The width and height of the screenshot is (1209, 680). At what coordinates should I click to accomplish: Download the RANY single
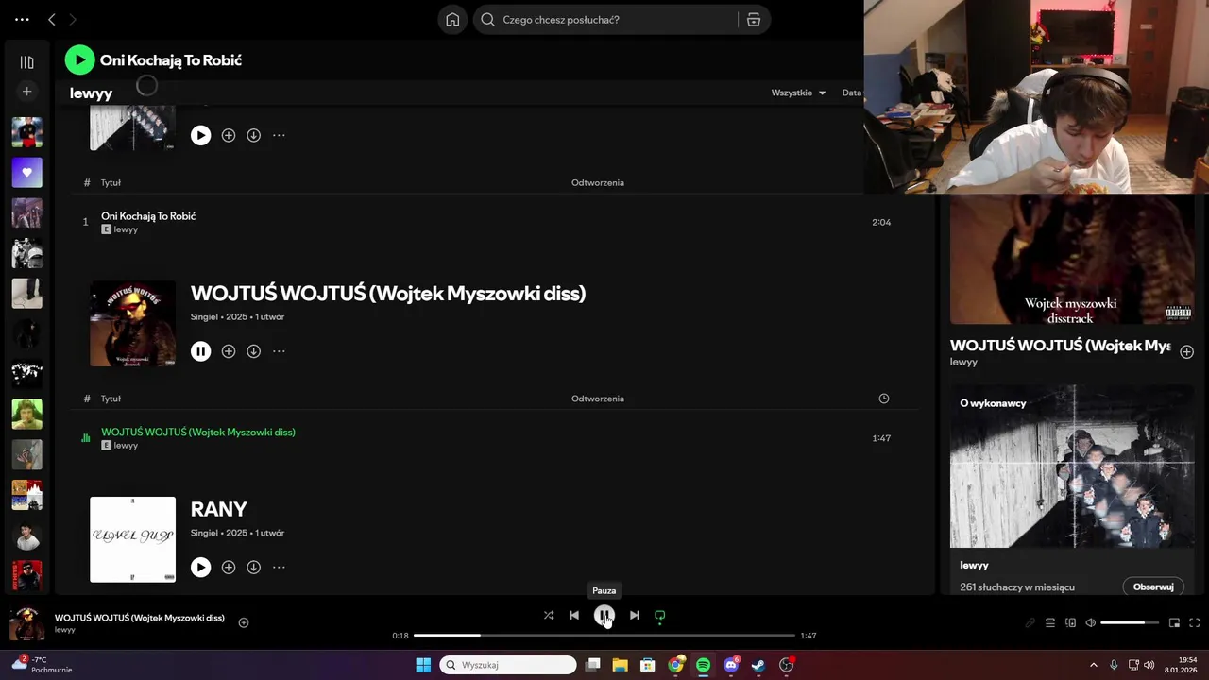click(253, 568)
